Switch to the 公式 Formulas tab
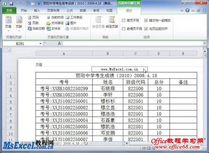 (69, 10)
